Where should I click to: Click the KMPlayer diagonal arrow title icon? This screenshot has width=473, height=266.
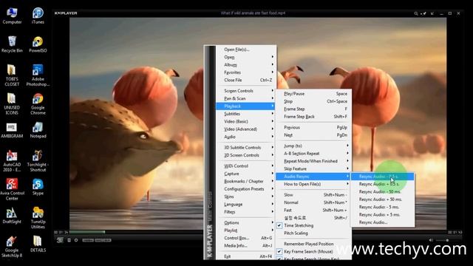tap(432, 13)
